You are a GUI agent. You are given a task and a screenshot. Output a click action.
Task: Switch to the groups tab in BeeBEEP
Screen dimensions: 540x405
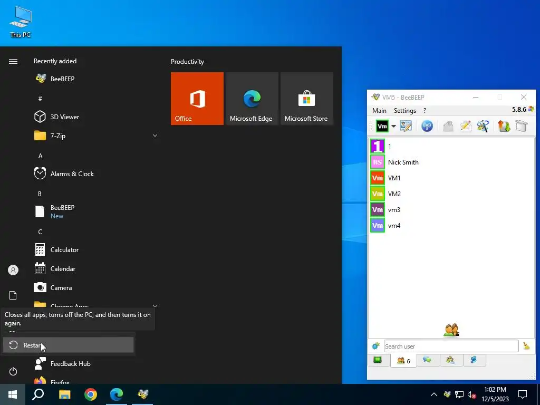[x=450, y=360]
